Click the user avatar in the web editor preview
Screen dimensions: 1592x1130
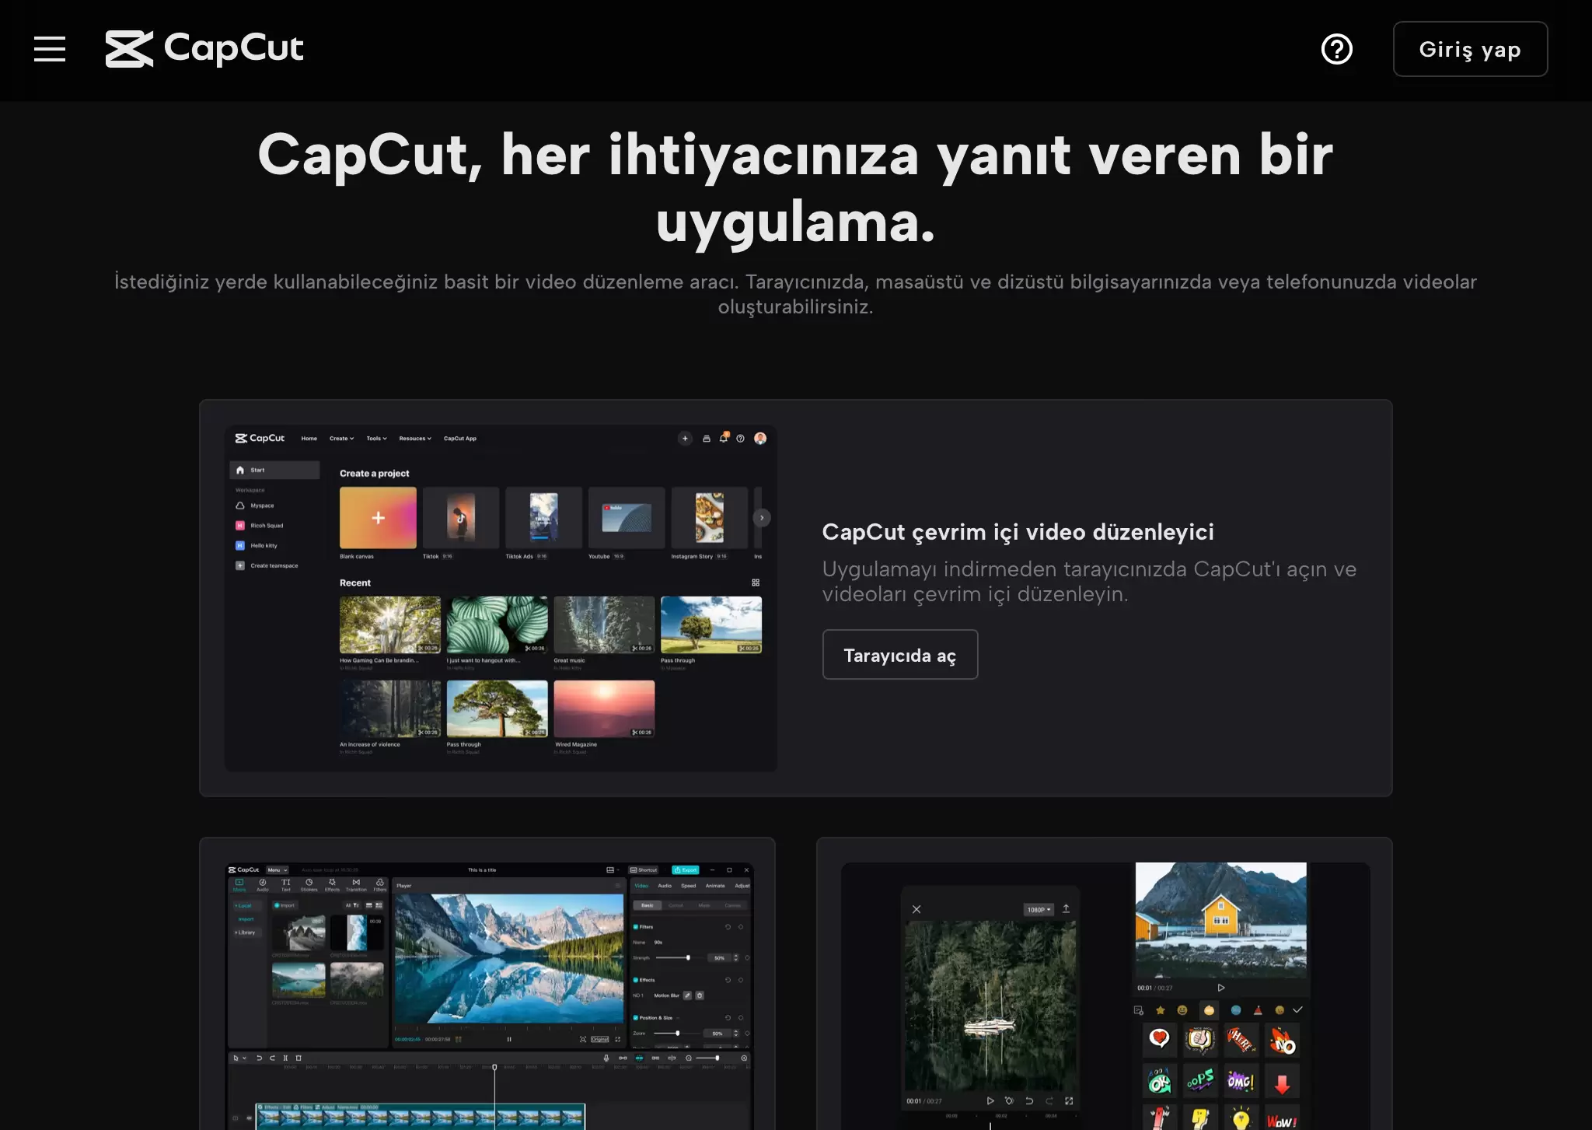tap(760, 439)
